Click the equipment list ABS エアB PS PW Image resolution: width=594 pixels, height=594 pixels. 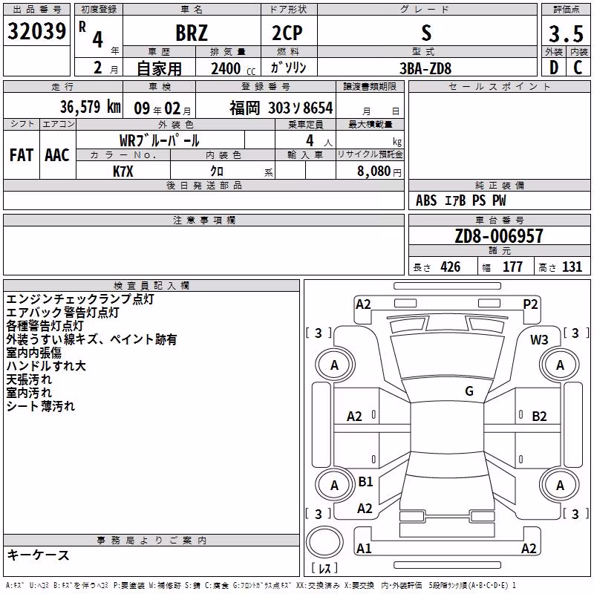tap(460, 200)
